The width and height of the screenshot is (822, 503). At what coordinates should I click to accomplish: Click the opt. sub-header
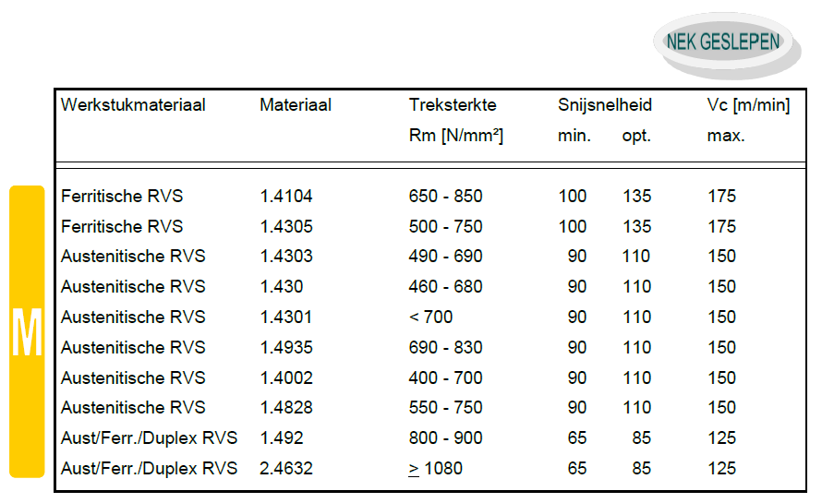(x=636, y=136)
